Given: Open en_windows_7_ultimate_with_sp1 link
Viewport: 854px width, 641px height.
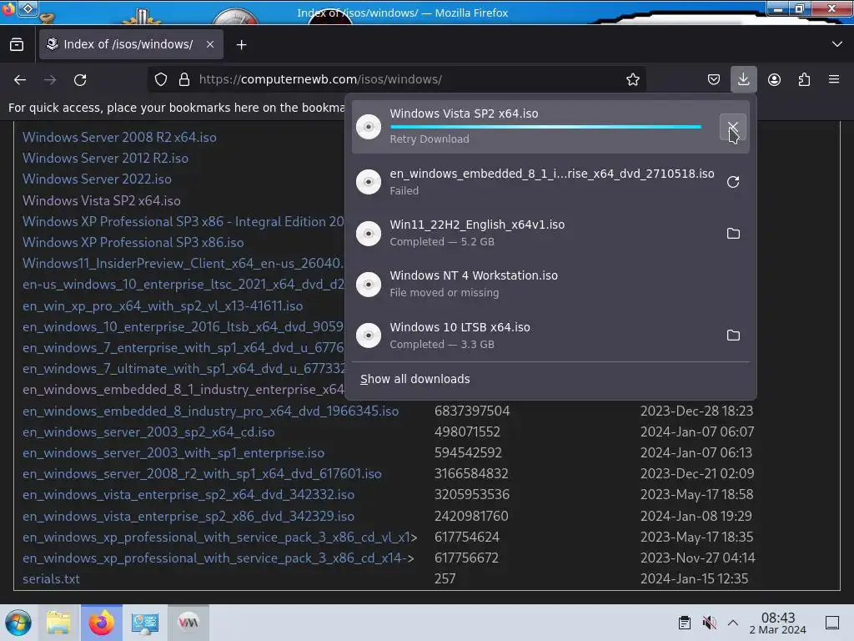Looking at the screenshot, I should click(183, 368).
